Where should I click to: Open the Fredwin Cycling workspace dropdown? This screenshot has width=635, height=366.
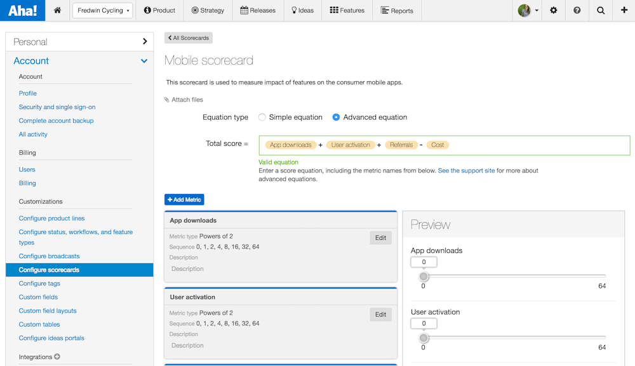(x=102, y=10)
